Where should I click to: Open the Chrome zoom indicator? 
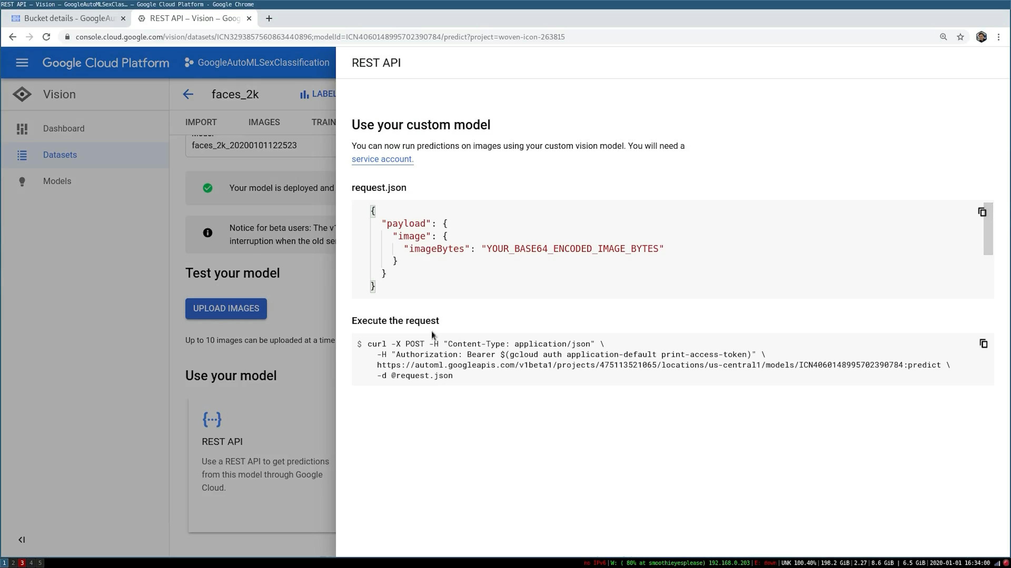(x=943, y=37)
